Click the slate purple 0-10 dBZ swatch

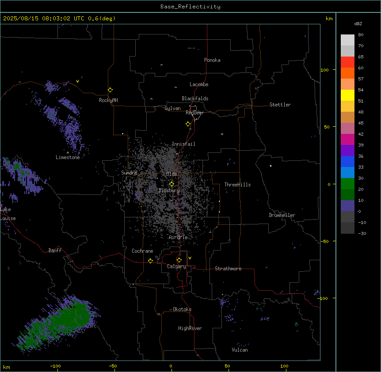pyautogui.click(x=347, y=206)
